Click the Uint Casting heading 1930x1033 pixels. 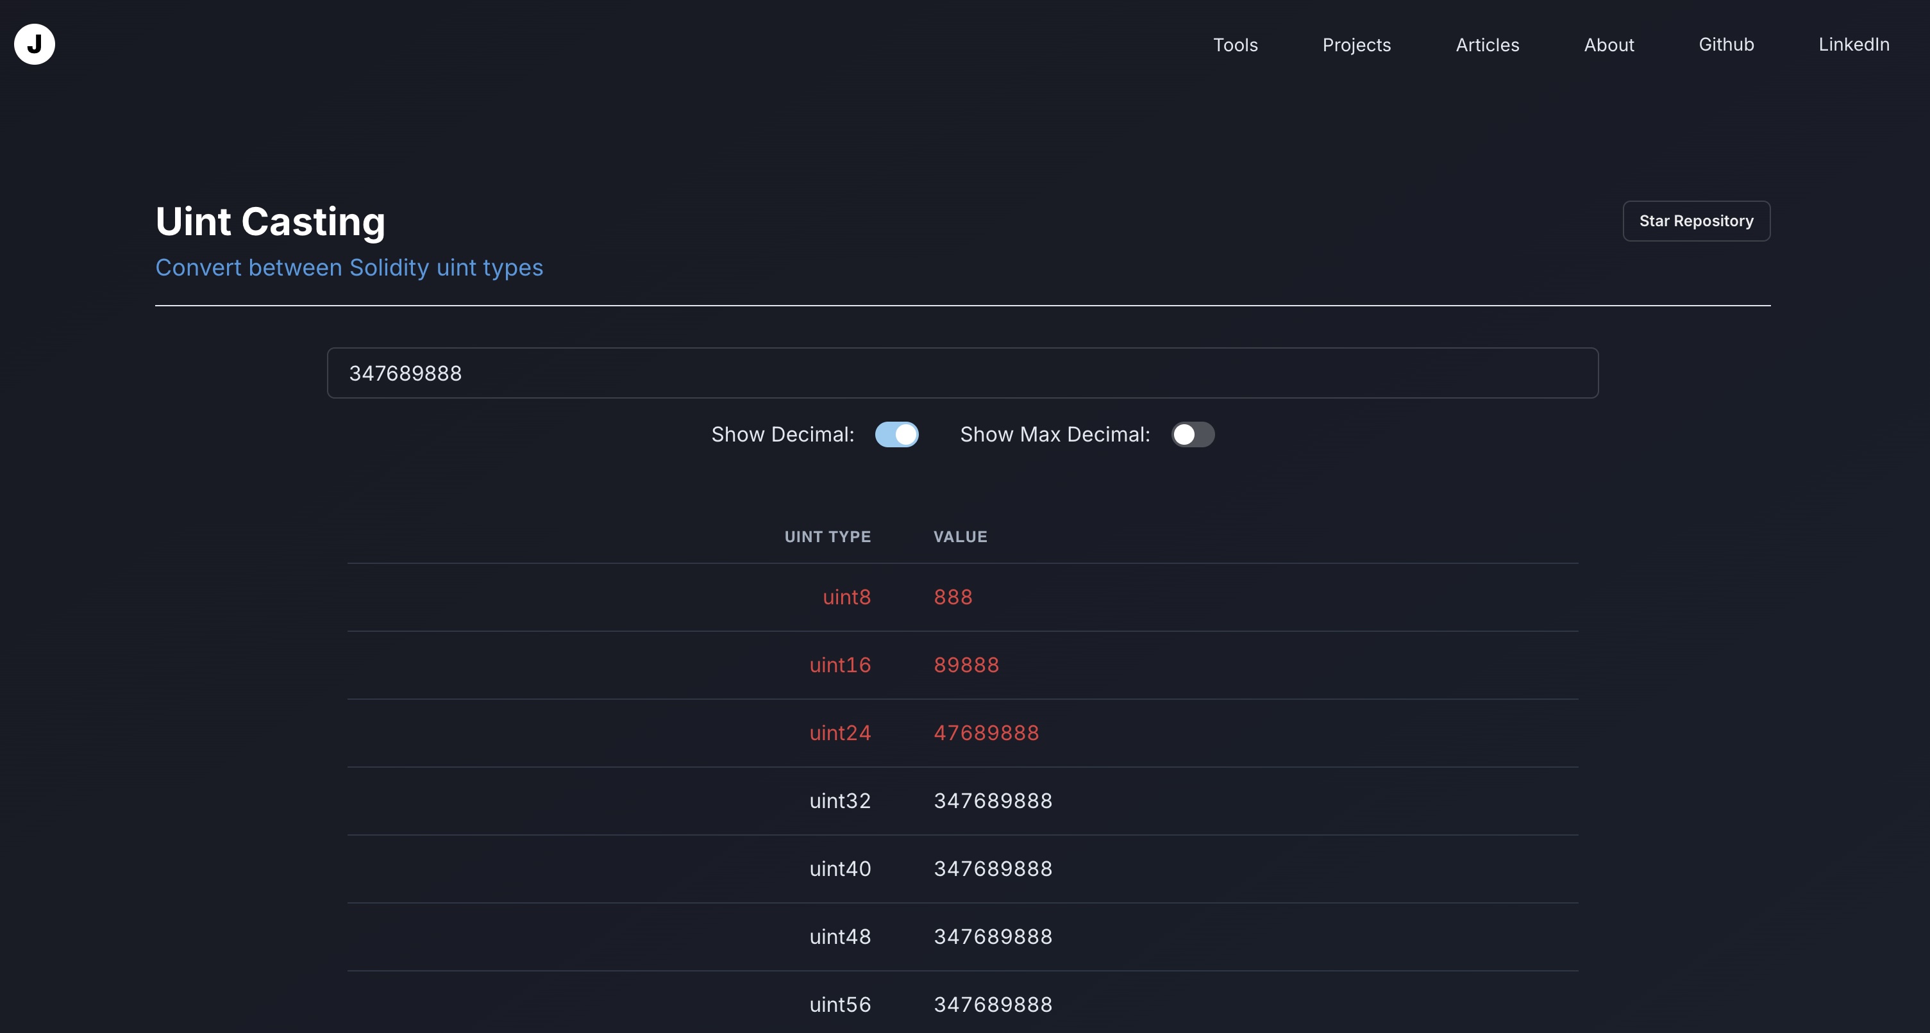pos(270,222)
